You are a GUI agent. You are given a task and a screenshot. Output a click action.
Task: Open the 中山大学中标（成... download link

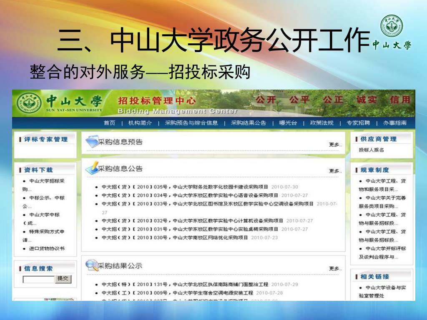[41, 219]
